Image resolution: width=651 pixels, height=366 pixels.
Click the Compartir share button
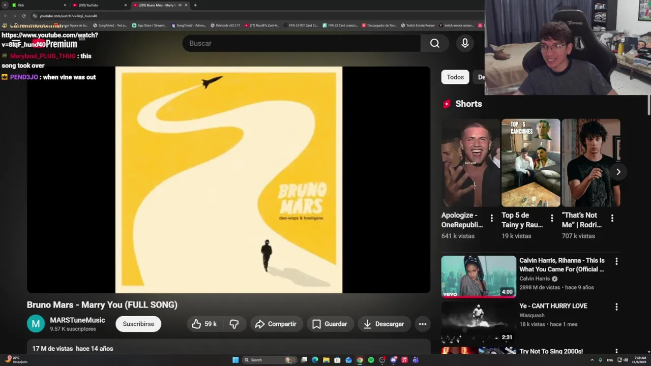click(x=276, y=324)
